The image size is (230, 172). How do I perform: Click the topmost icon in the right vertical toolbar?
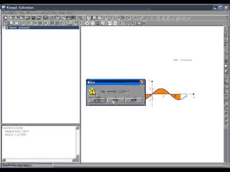pyautogui.click(x=226, y=29)
